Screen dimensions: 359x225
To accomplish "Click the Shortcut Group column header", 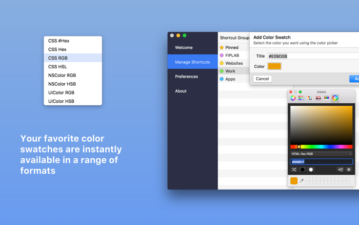I will tap(234, 38).
